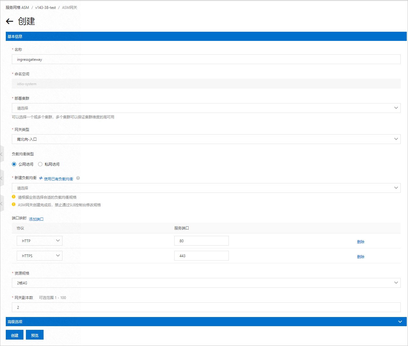The image size is (408, 346).
Task: Click the 使用已有负载均衡 link
Action: point(59,179)
